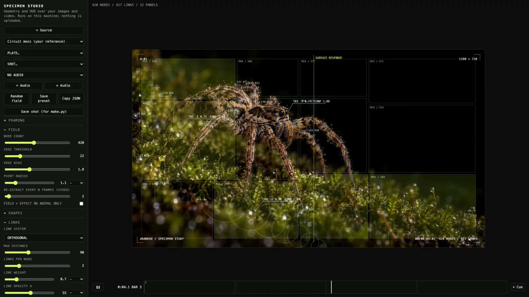The width and height of the screenshot is (529, 297).
Task: Collapse the FIELD section
Action: [x=44, y=130]
